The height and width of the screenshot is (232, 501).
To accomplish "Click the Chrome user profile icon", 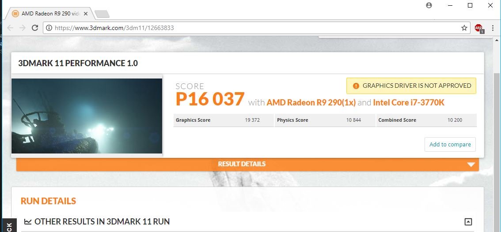I will [x=429, y=5].
